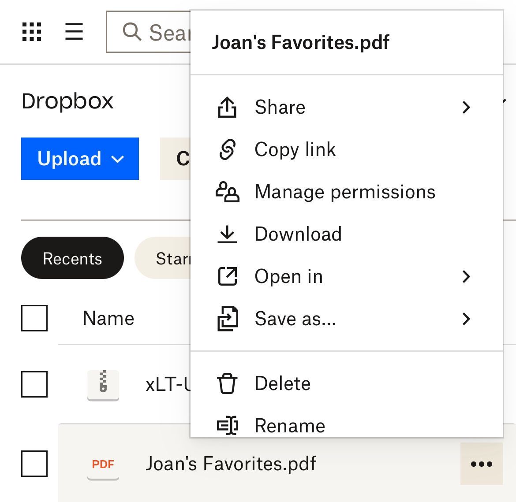The image size is (516, 502).
Task: Select the Recents tab
Action: point(72,258)
